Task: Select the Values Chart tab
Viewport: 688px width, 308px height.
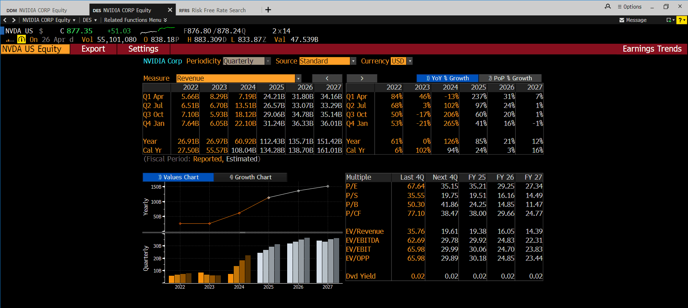Action: [x=178, y=177]
